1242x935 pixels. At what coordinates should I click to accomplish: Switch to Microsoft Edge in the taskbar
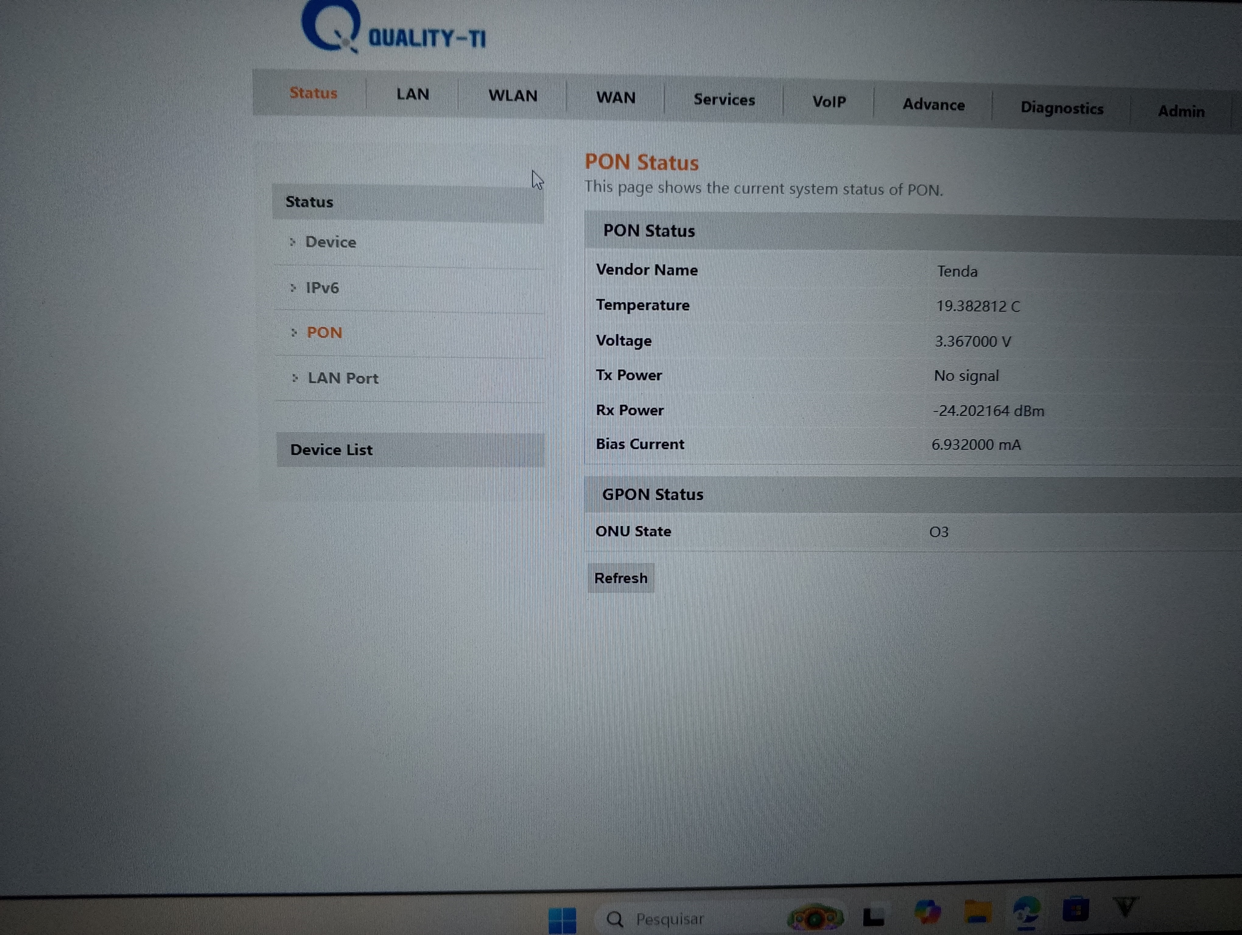(x=1027, y=911)
